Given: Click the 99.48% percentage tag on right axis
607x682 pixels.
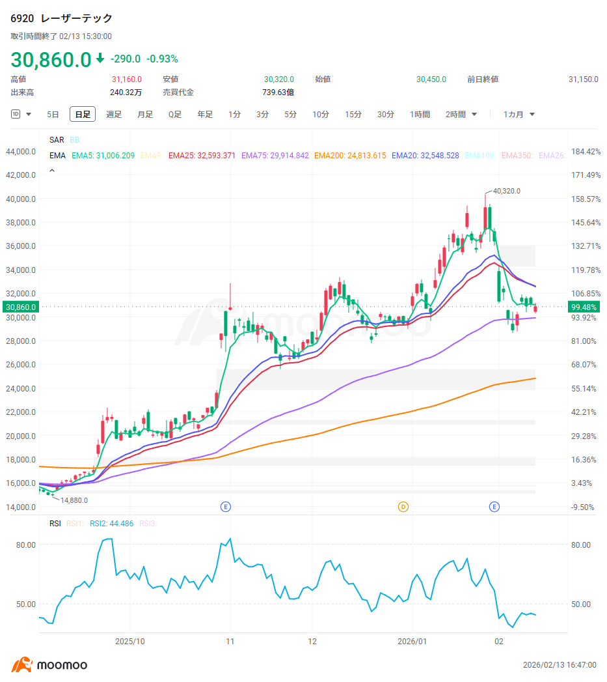Looking at the screenshot, I should click(584, 307).
